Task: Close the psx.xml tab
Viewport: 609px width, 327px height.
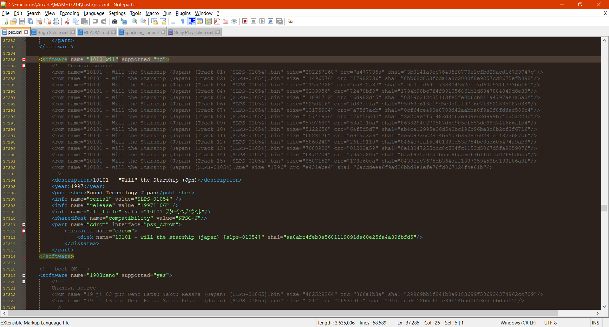Action: (26, 32)
